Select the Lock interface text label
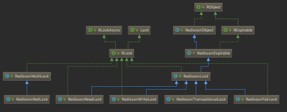 (x=144, y=30)
